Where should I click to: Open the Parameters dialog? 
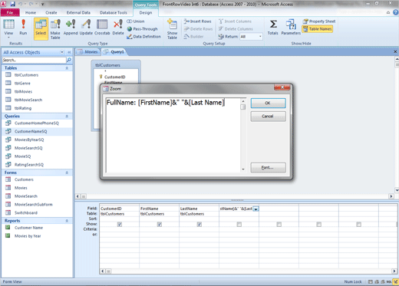pos(291,27)
